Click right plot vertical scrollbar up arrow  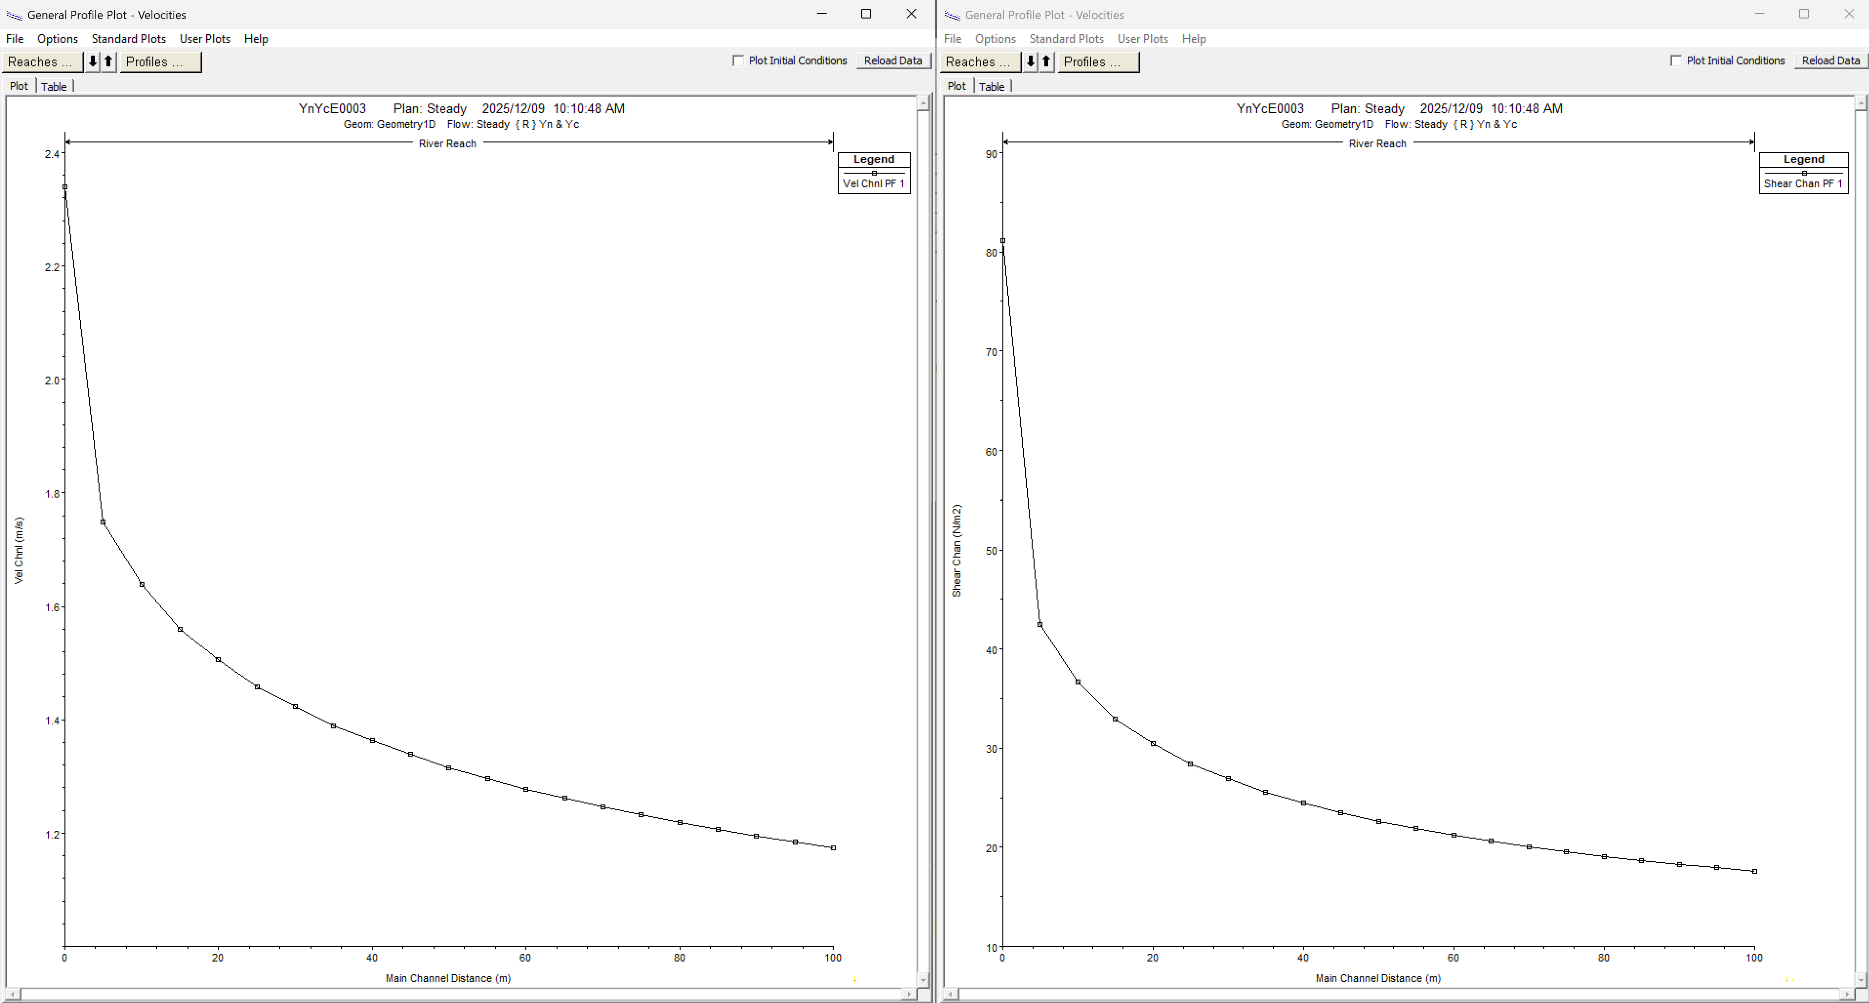coord(1861,103)
